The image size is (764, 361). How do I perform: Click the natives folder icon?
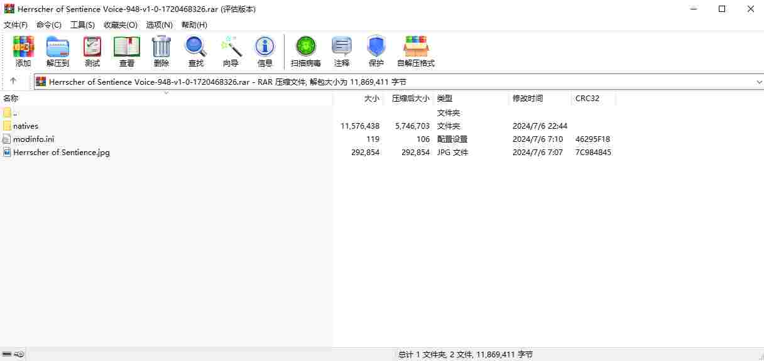[x=7, y=126]
